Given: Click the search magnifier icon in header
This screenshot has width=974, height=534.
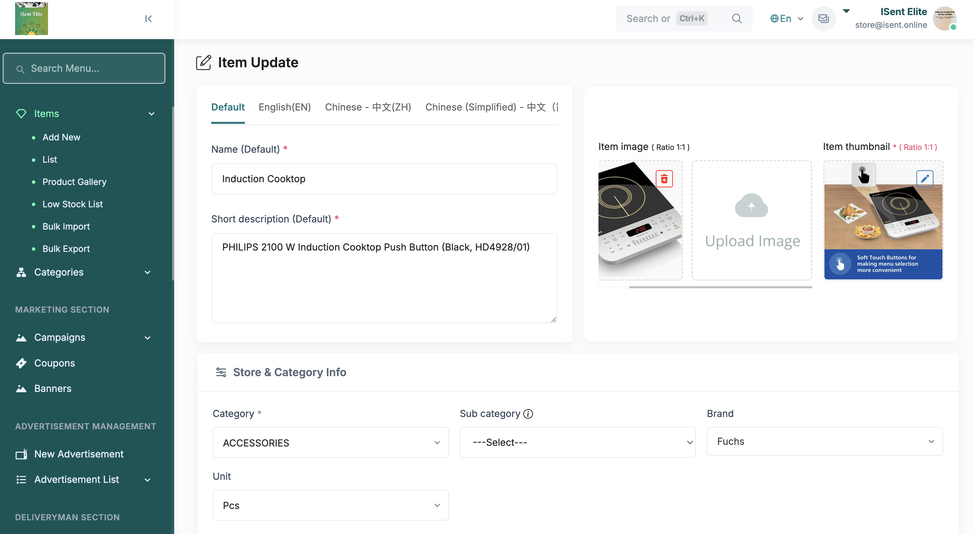Looking at the screenshot, I should click(736, 19).
